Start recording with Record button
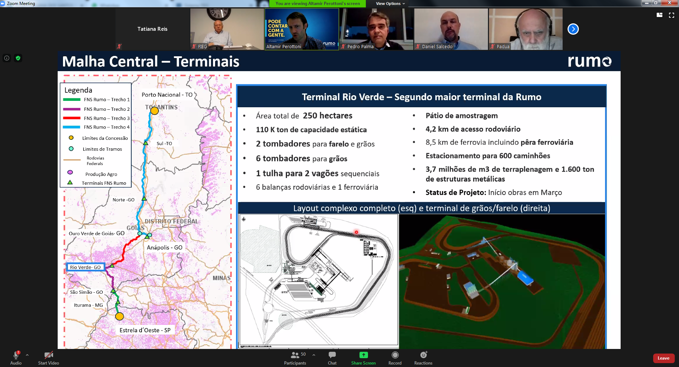This screenshot has width=679, height=367. tap(395, 358)
